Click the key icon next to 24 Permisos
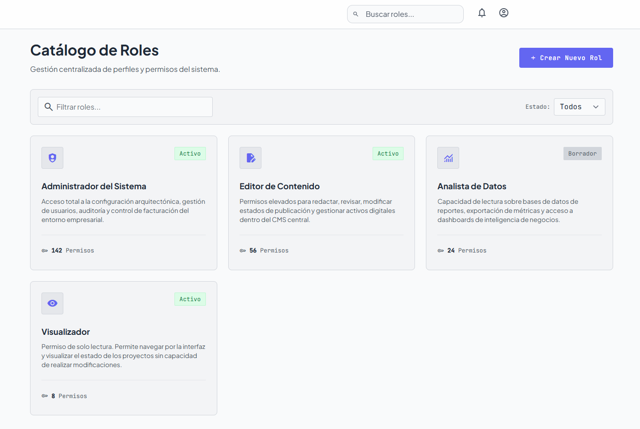640x429 pixels. pyautogui.click(x=440, y=251)
